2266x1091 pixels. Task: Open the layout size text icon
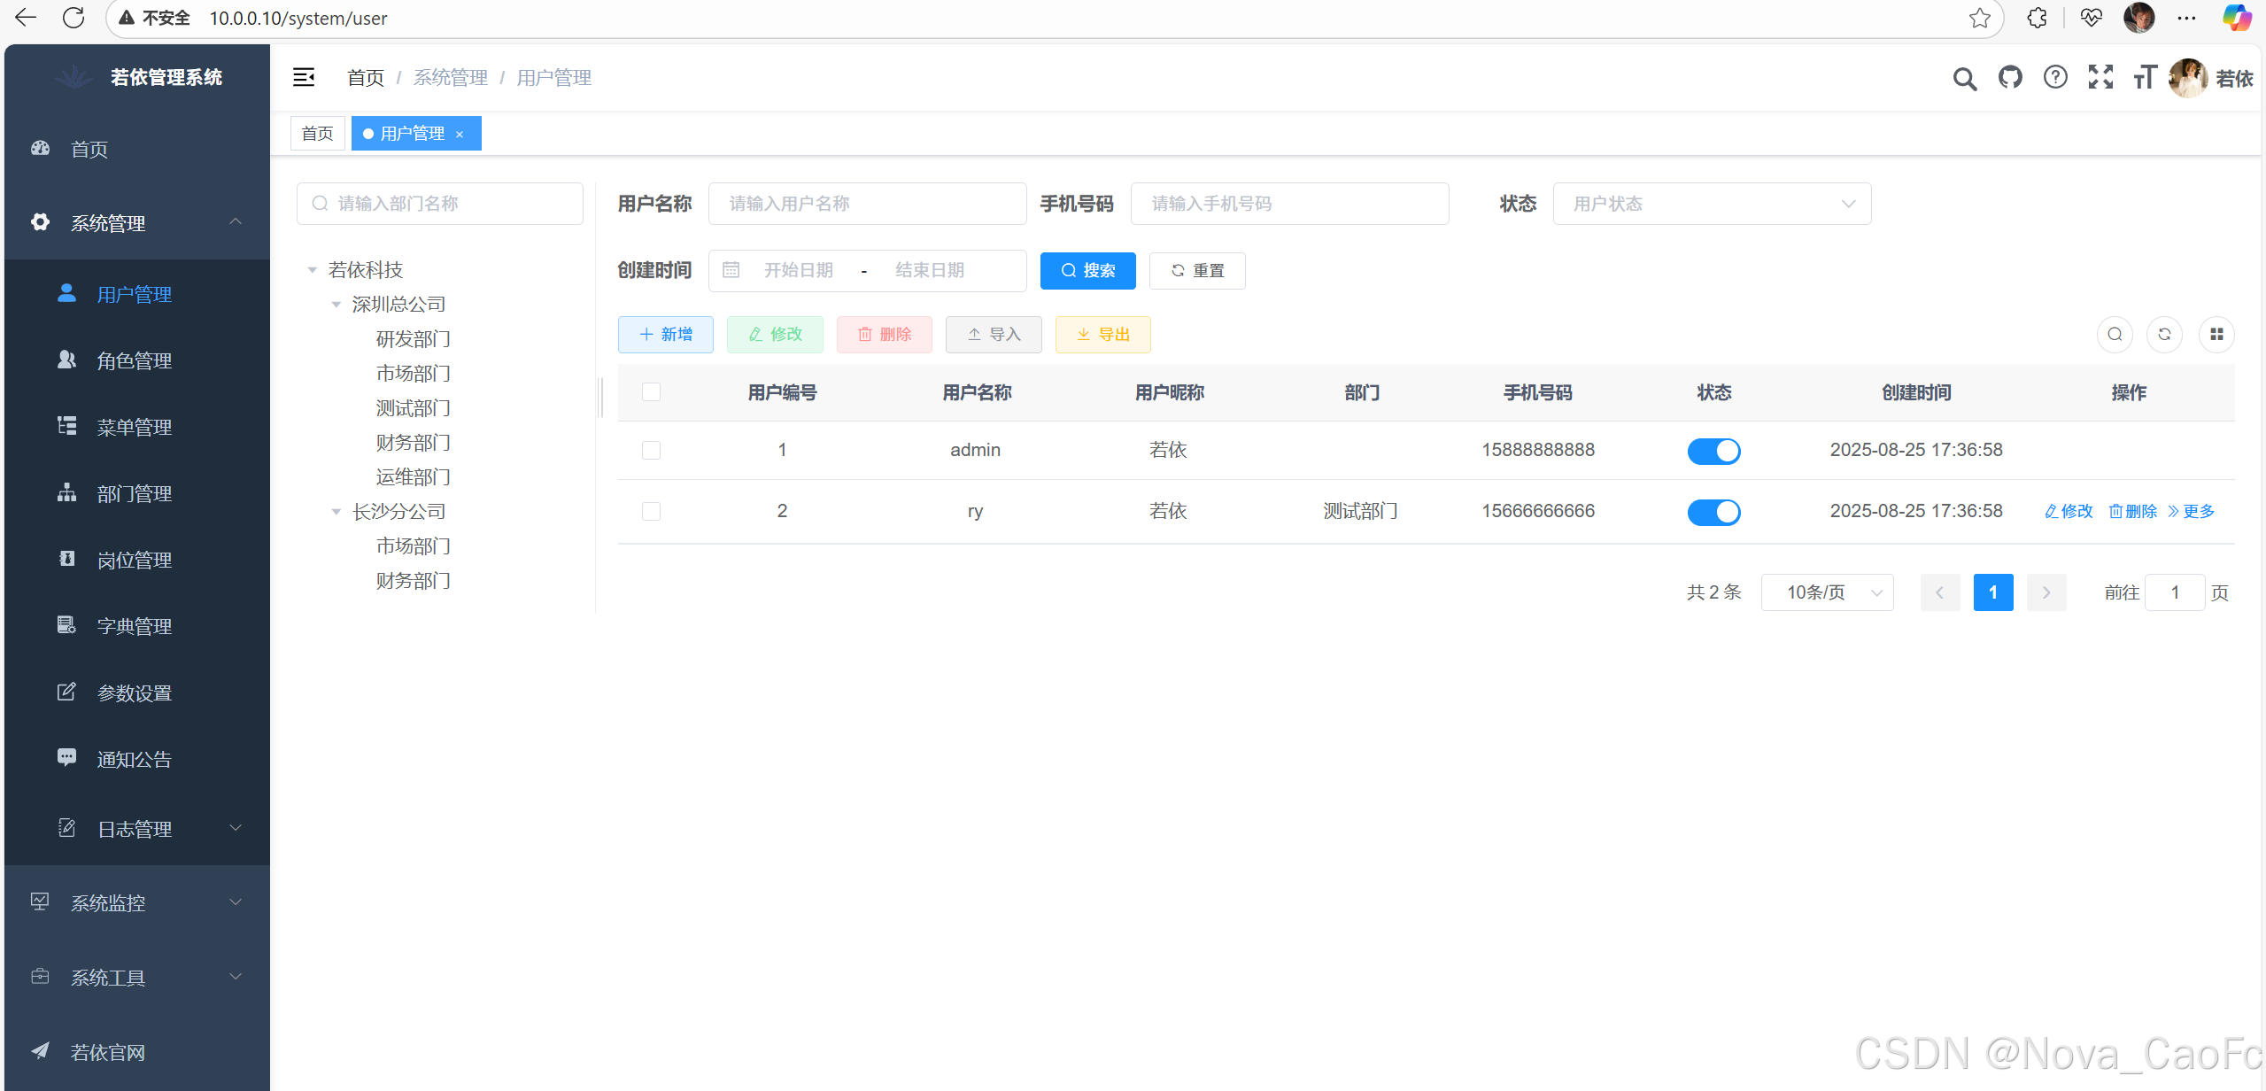coord(2145,78)
